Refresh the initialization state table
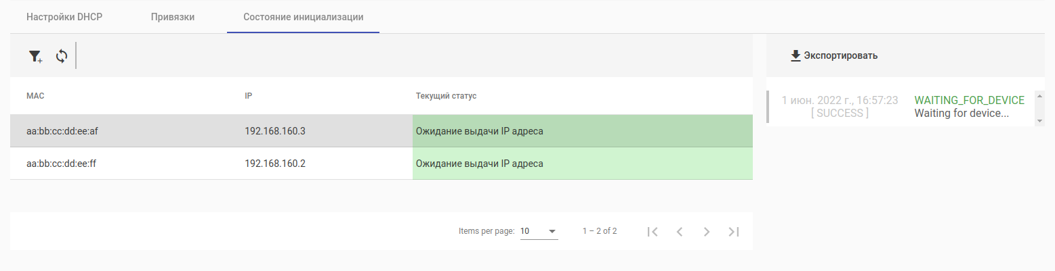The width and height of the screenshot is (1055, 271). click(62, 56)
